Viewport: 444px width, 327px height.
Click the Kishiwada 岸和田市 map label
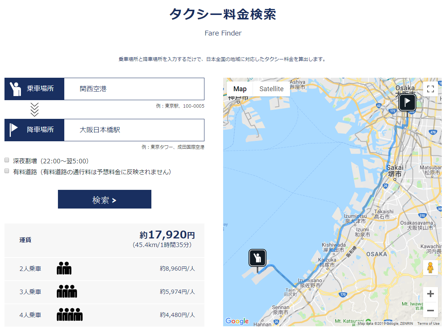point(334,247)
